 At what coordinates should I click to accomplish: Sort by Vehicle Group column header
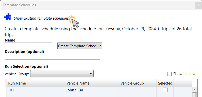(138, 83)
